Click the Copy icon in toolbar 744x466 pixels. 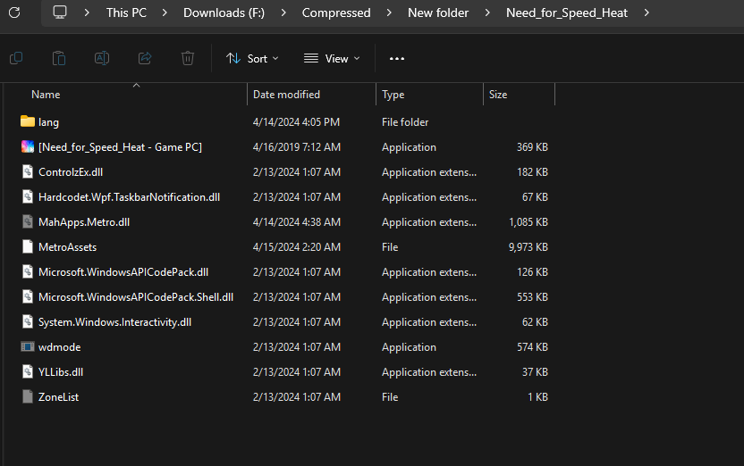click(x=16, y=58)
